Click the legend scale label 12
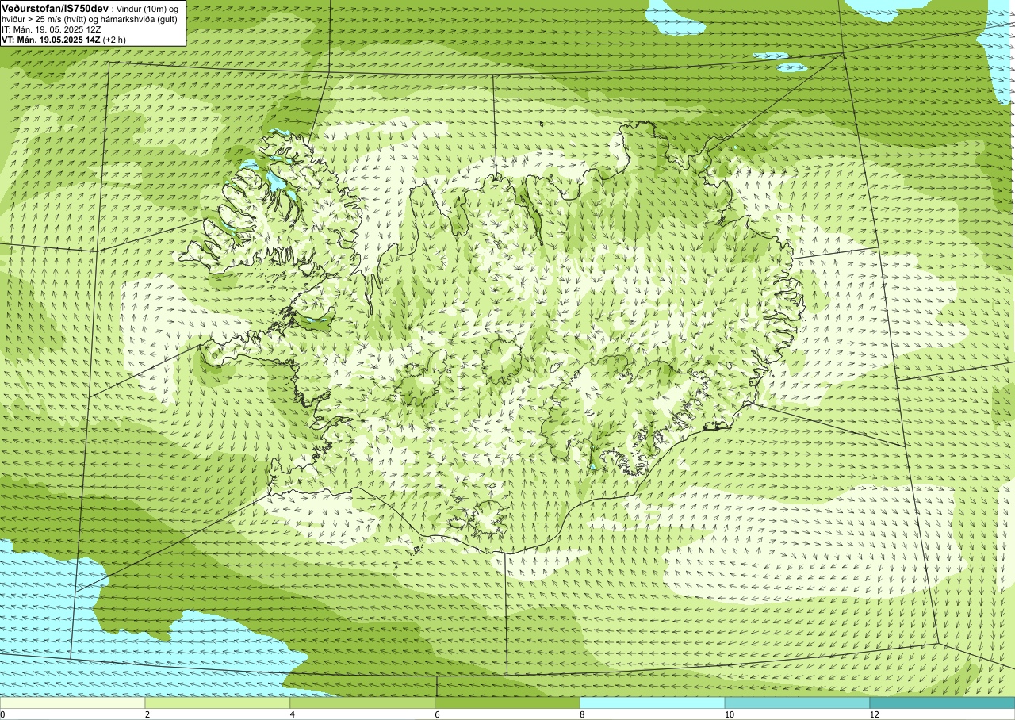1015x720 pixels. pyautogui.click(x=874, y=714)
